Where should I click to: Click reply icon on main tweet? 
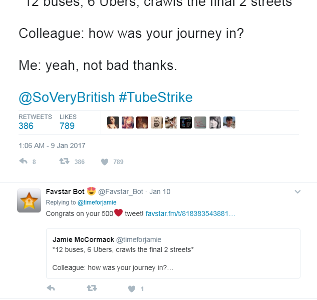click(23, 161)
